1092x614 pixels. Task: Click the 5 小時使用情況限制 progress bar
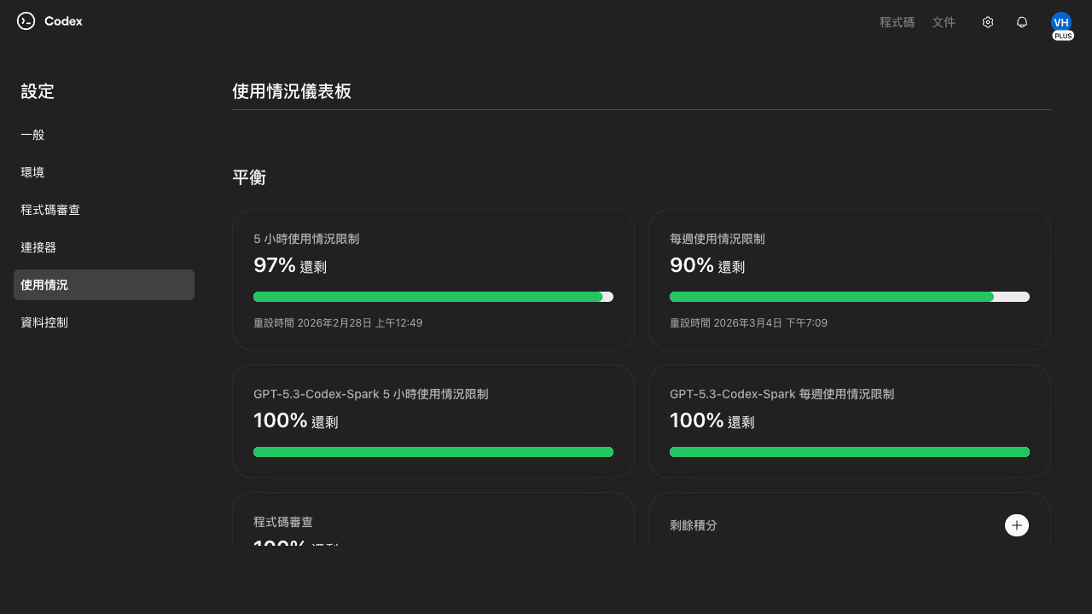(433, 297)
